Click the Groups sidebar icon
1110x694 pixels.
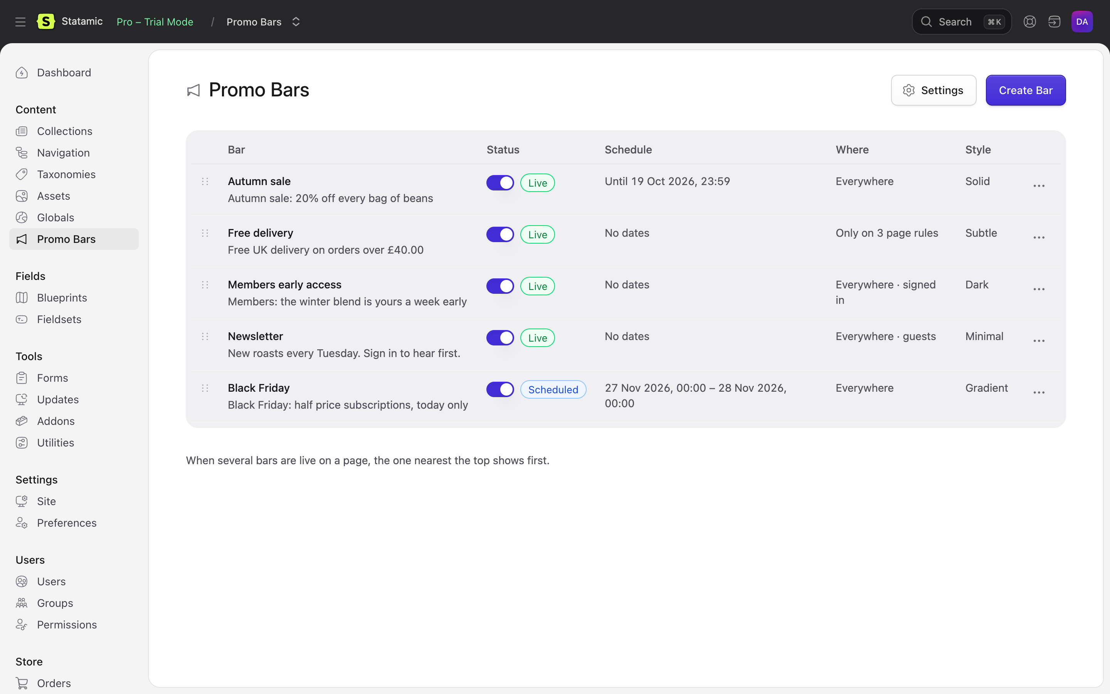pos(22,603)
